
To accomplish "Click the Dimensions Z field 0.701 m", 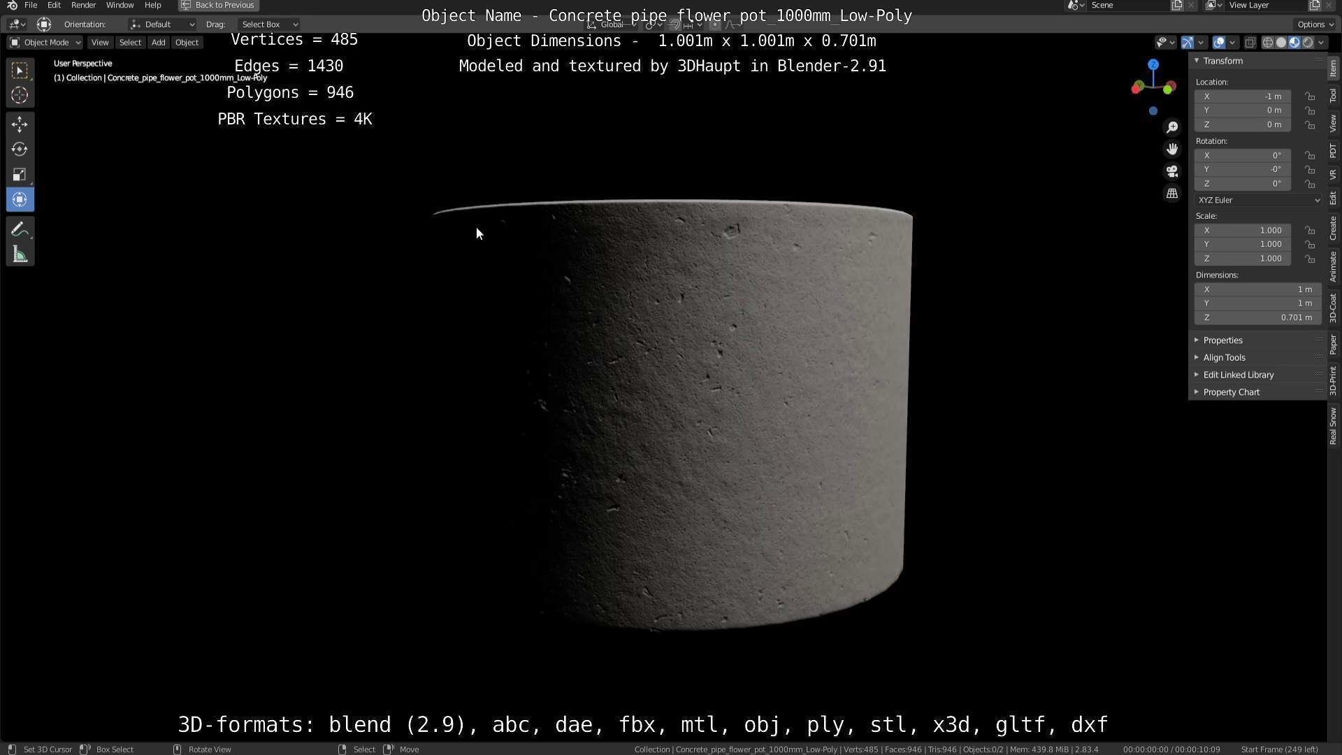I will [1258, 318].
